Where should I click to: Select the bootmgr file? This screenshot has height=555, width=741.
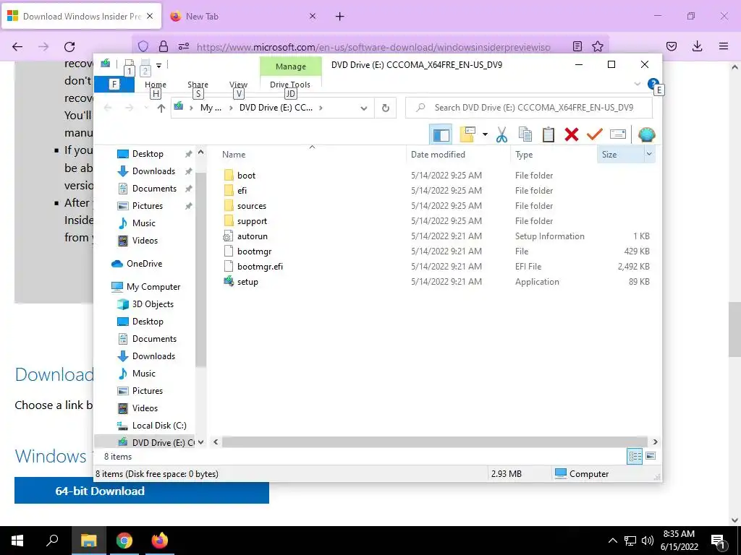point(254,251)
